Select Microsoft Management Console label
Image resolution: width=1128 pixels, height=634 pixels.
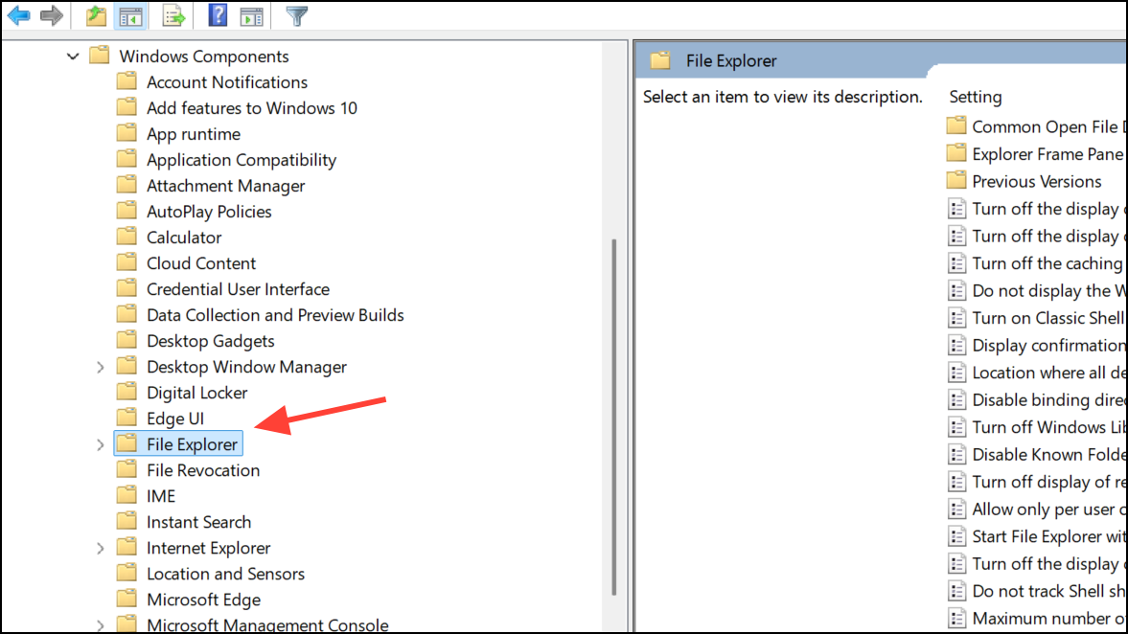pos(267,624)
